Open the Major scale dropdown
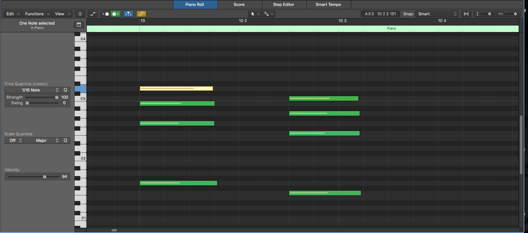 click(x=42, y=140)
